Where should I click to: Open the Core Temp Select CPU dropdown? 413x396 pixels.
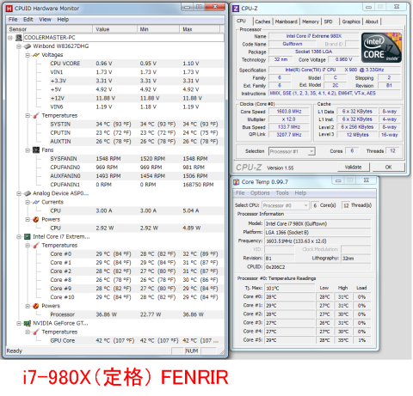coord(305,205)
